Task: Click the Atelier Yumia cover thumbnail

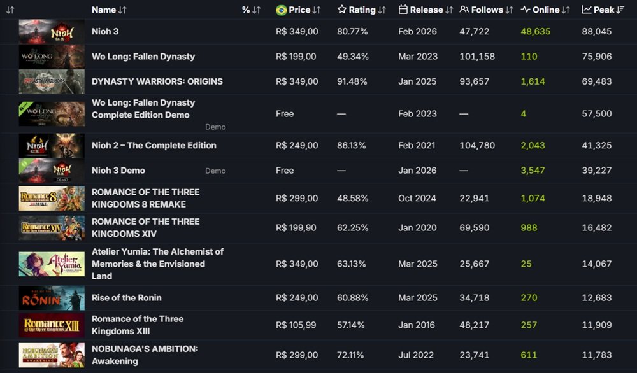Action: click(51, 264)
